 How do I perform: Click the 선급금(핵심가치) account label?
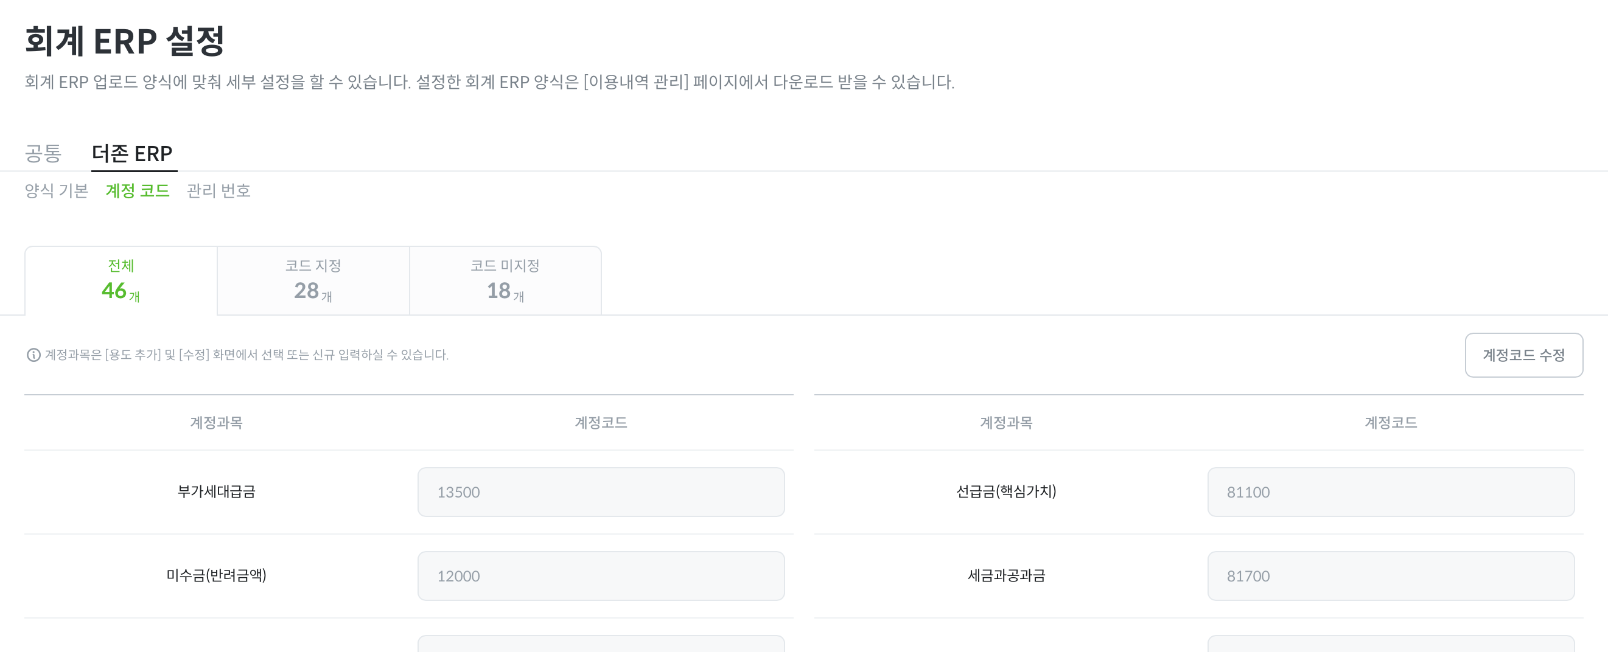pyautogui.click(x=1005, y=491)
